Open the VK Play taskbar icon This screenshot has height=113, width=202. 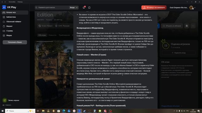(79, 111)
